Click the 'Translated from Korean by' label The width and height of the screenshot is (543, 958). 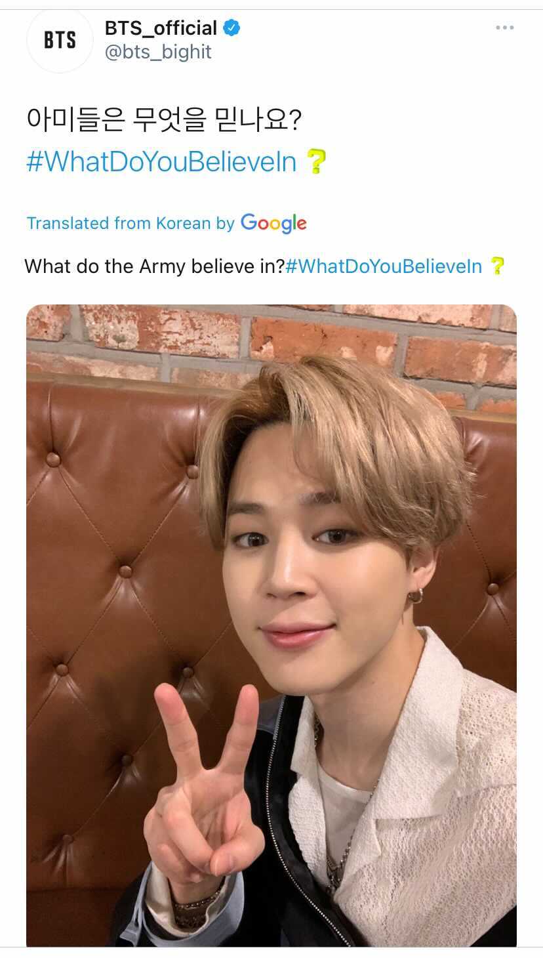click(x=131, y=223)
